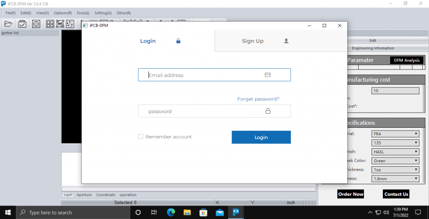This screenshot has width=429, height=219.
Task: Open the Tools(L) menu
Action: click(83, 13)
